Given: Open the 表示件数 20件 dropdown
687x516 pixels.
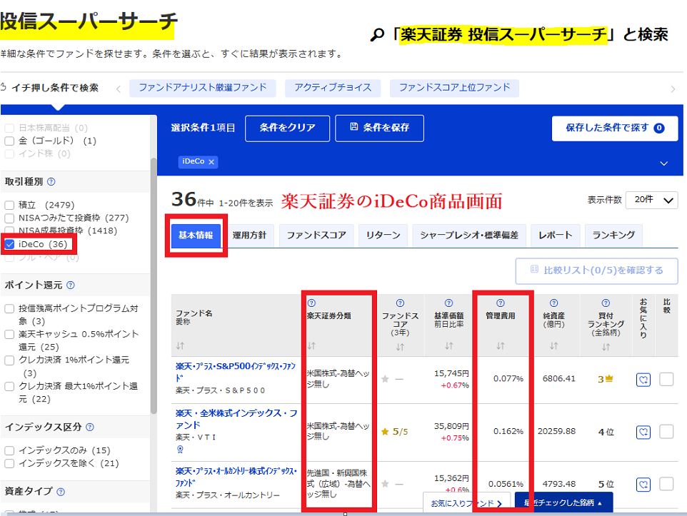Looking at the screenshot, I should click(x=651, y=201).
